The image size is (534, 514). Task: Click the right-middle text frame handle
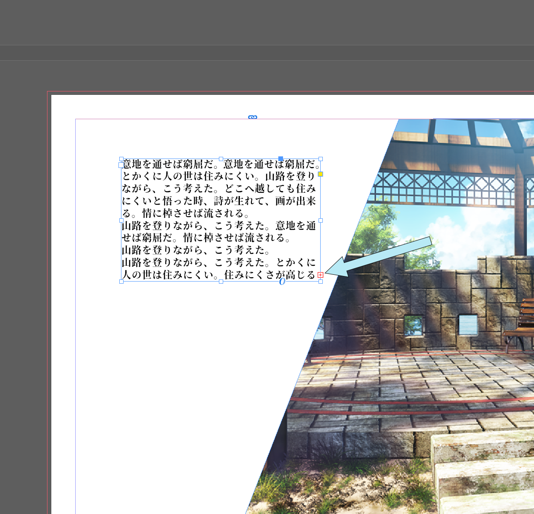321,220
